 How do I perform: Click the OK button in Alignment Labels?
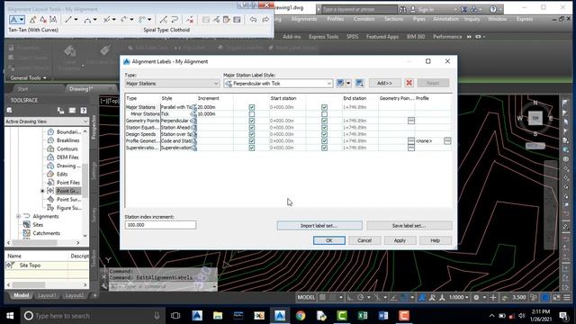[x=328, y=240]
